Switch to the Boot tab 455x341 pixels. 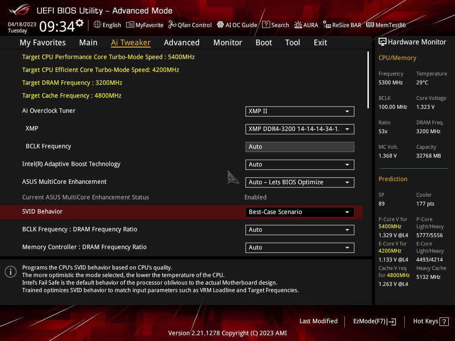click(x=264, y=43)
